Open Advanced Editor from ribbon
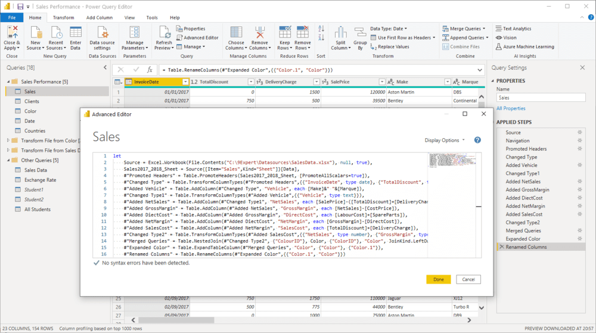 click(x=198, y=38)
